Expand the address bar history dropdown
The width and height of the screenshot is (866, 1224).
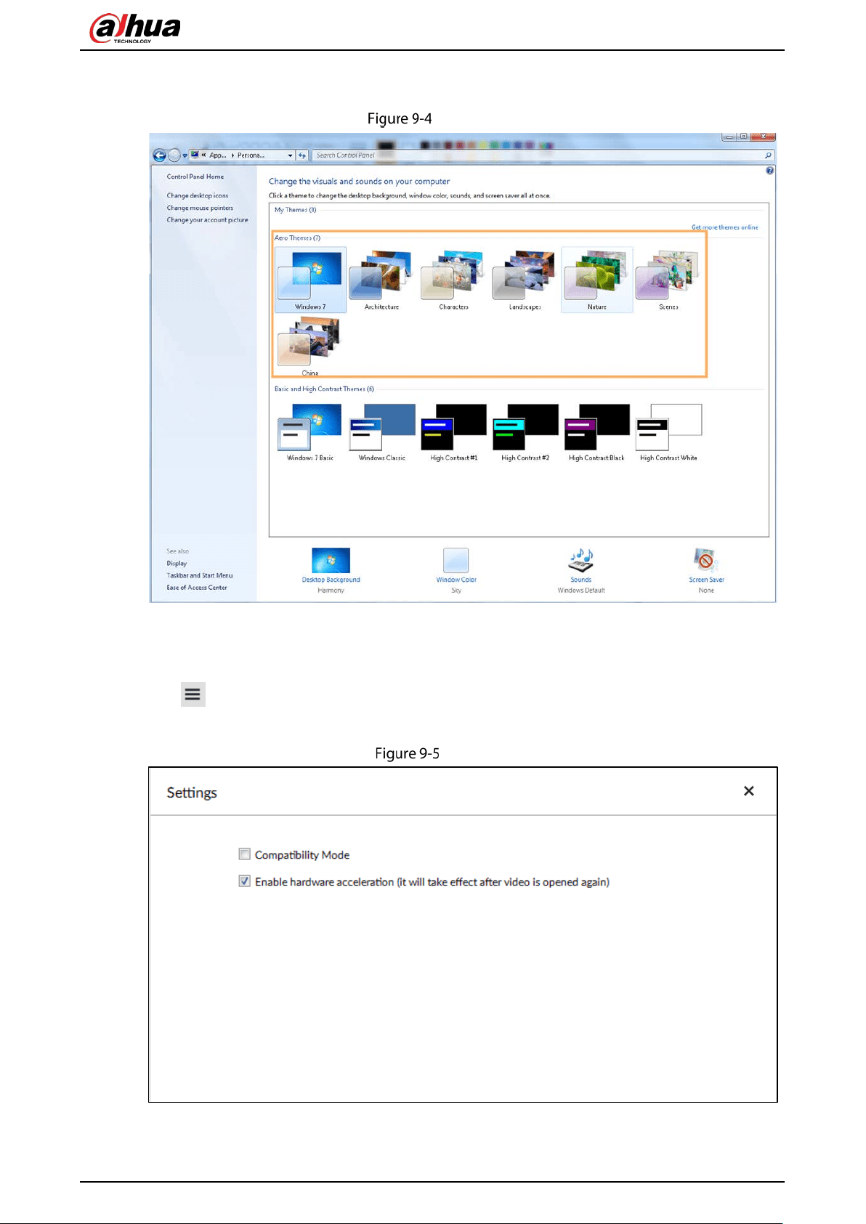(291, 155)
